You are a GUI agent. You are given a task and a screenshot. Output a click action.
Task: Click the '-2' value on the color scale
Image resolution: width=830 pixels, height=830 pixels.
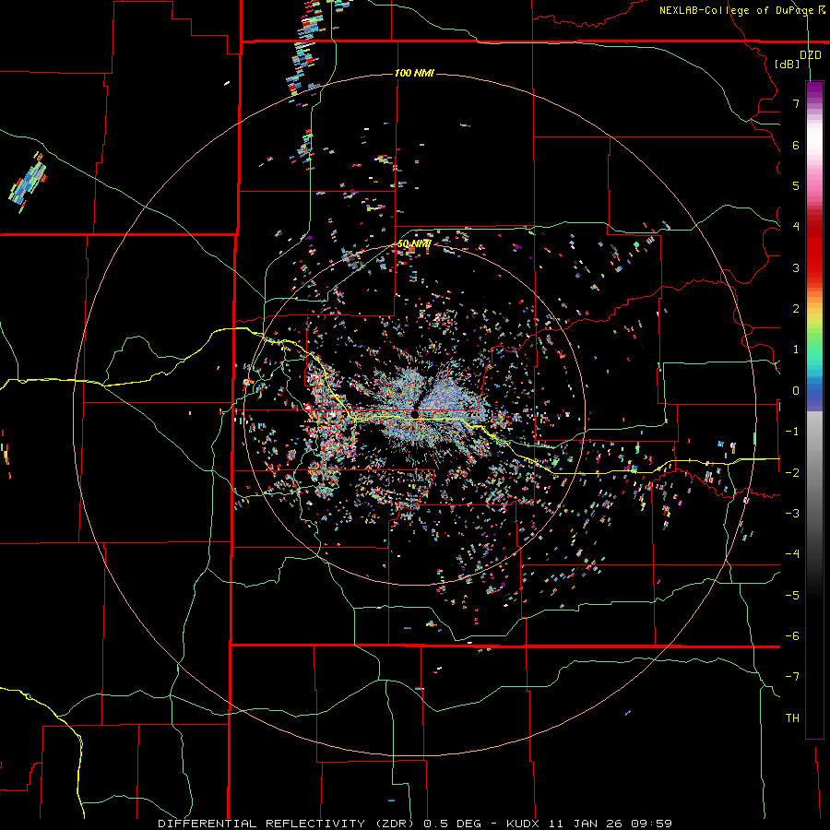pyautogui.click(x=792, y=472)
